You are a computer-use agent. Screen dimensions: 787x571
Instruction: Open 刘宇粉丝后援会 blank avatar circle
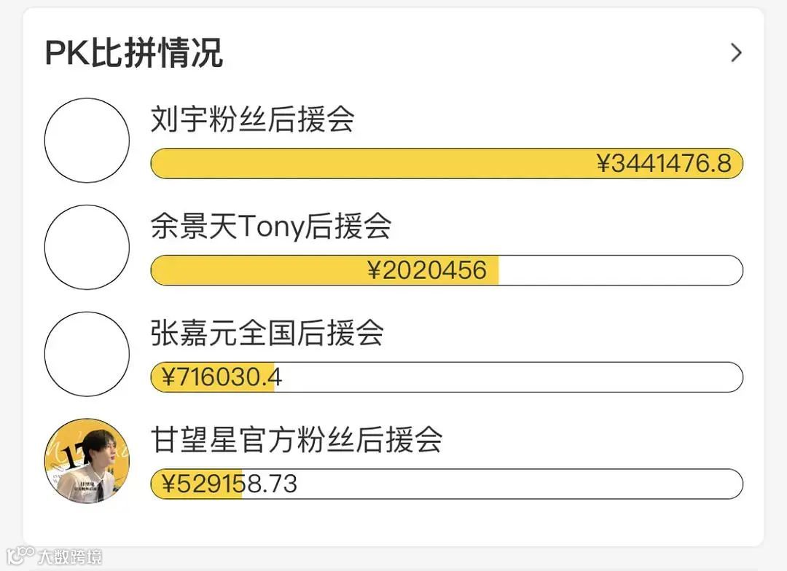(87, 141)
